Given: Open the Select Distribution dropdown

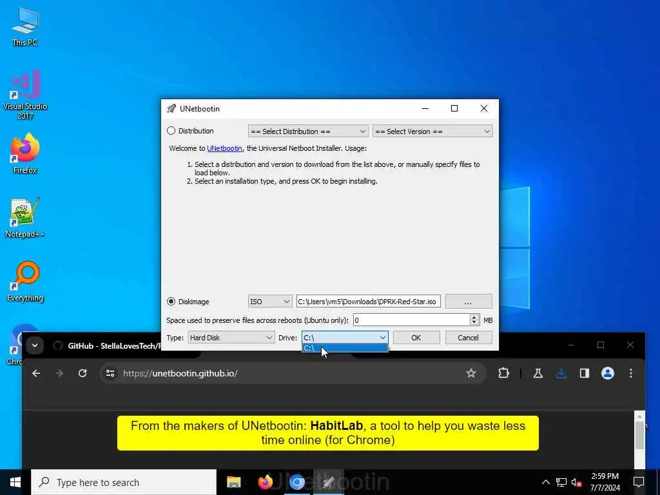Looking at the screenshot, I should coord(308,131).
